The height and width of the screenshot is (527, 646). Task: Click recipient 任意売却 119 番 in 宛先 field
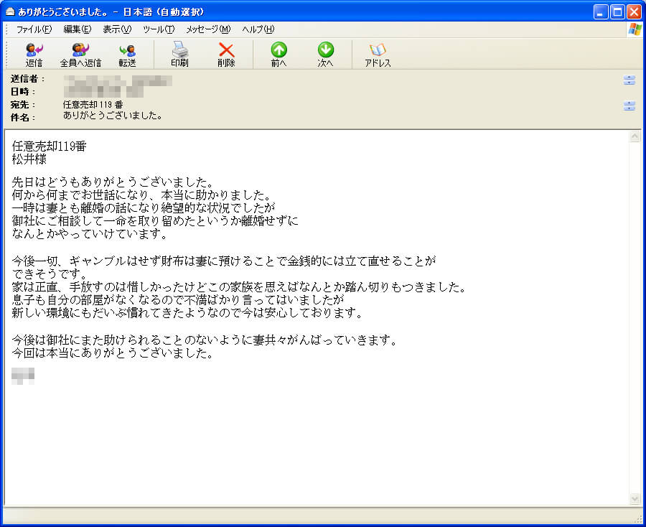[x=93, y=105]
